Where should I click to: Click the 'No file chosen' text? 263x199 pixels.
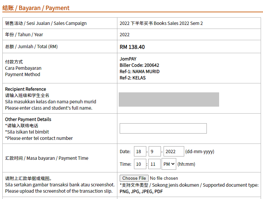click(164, 178)
